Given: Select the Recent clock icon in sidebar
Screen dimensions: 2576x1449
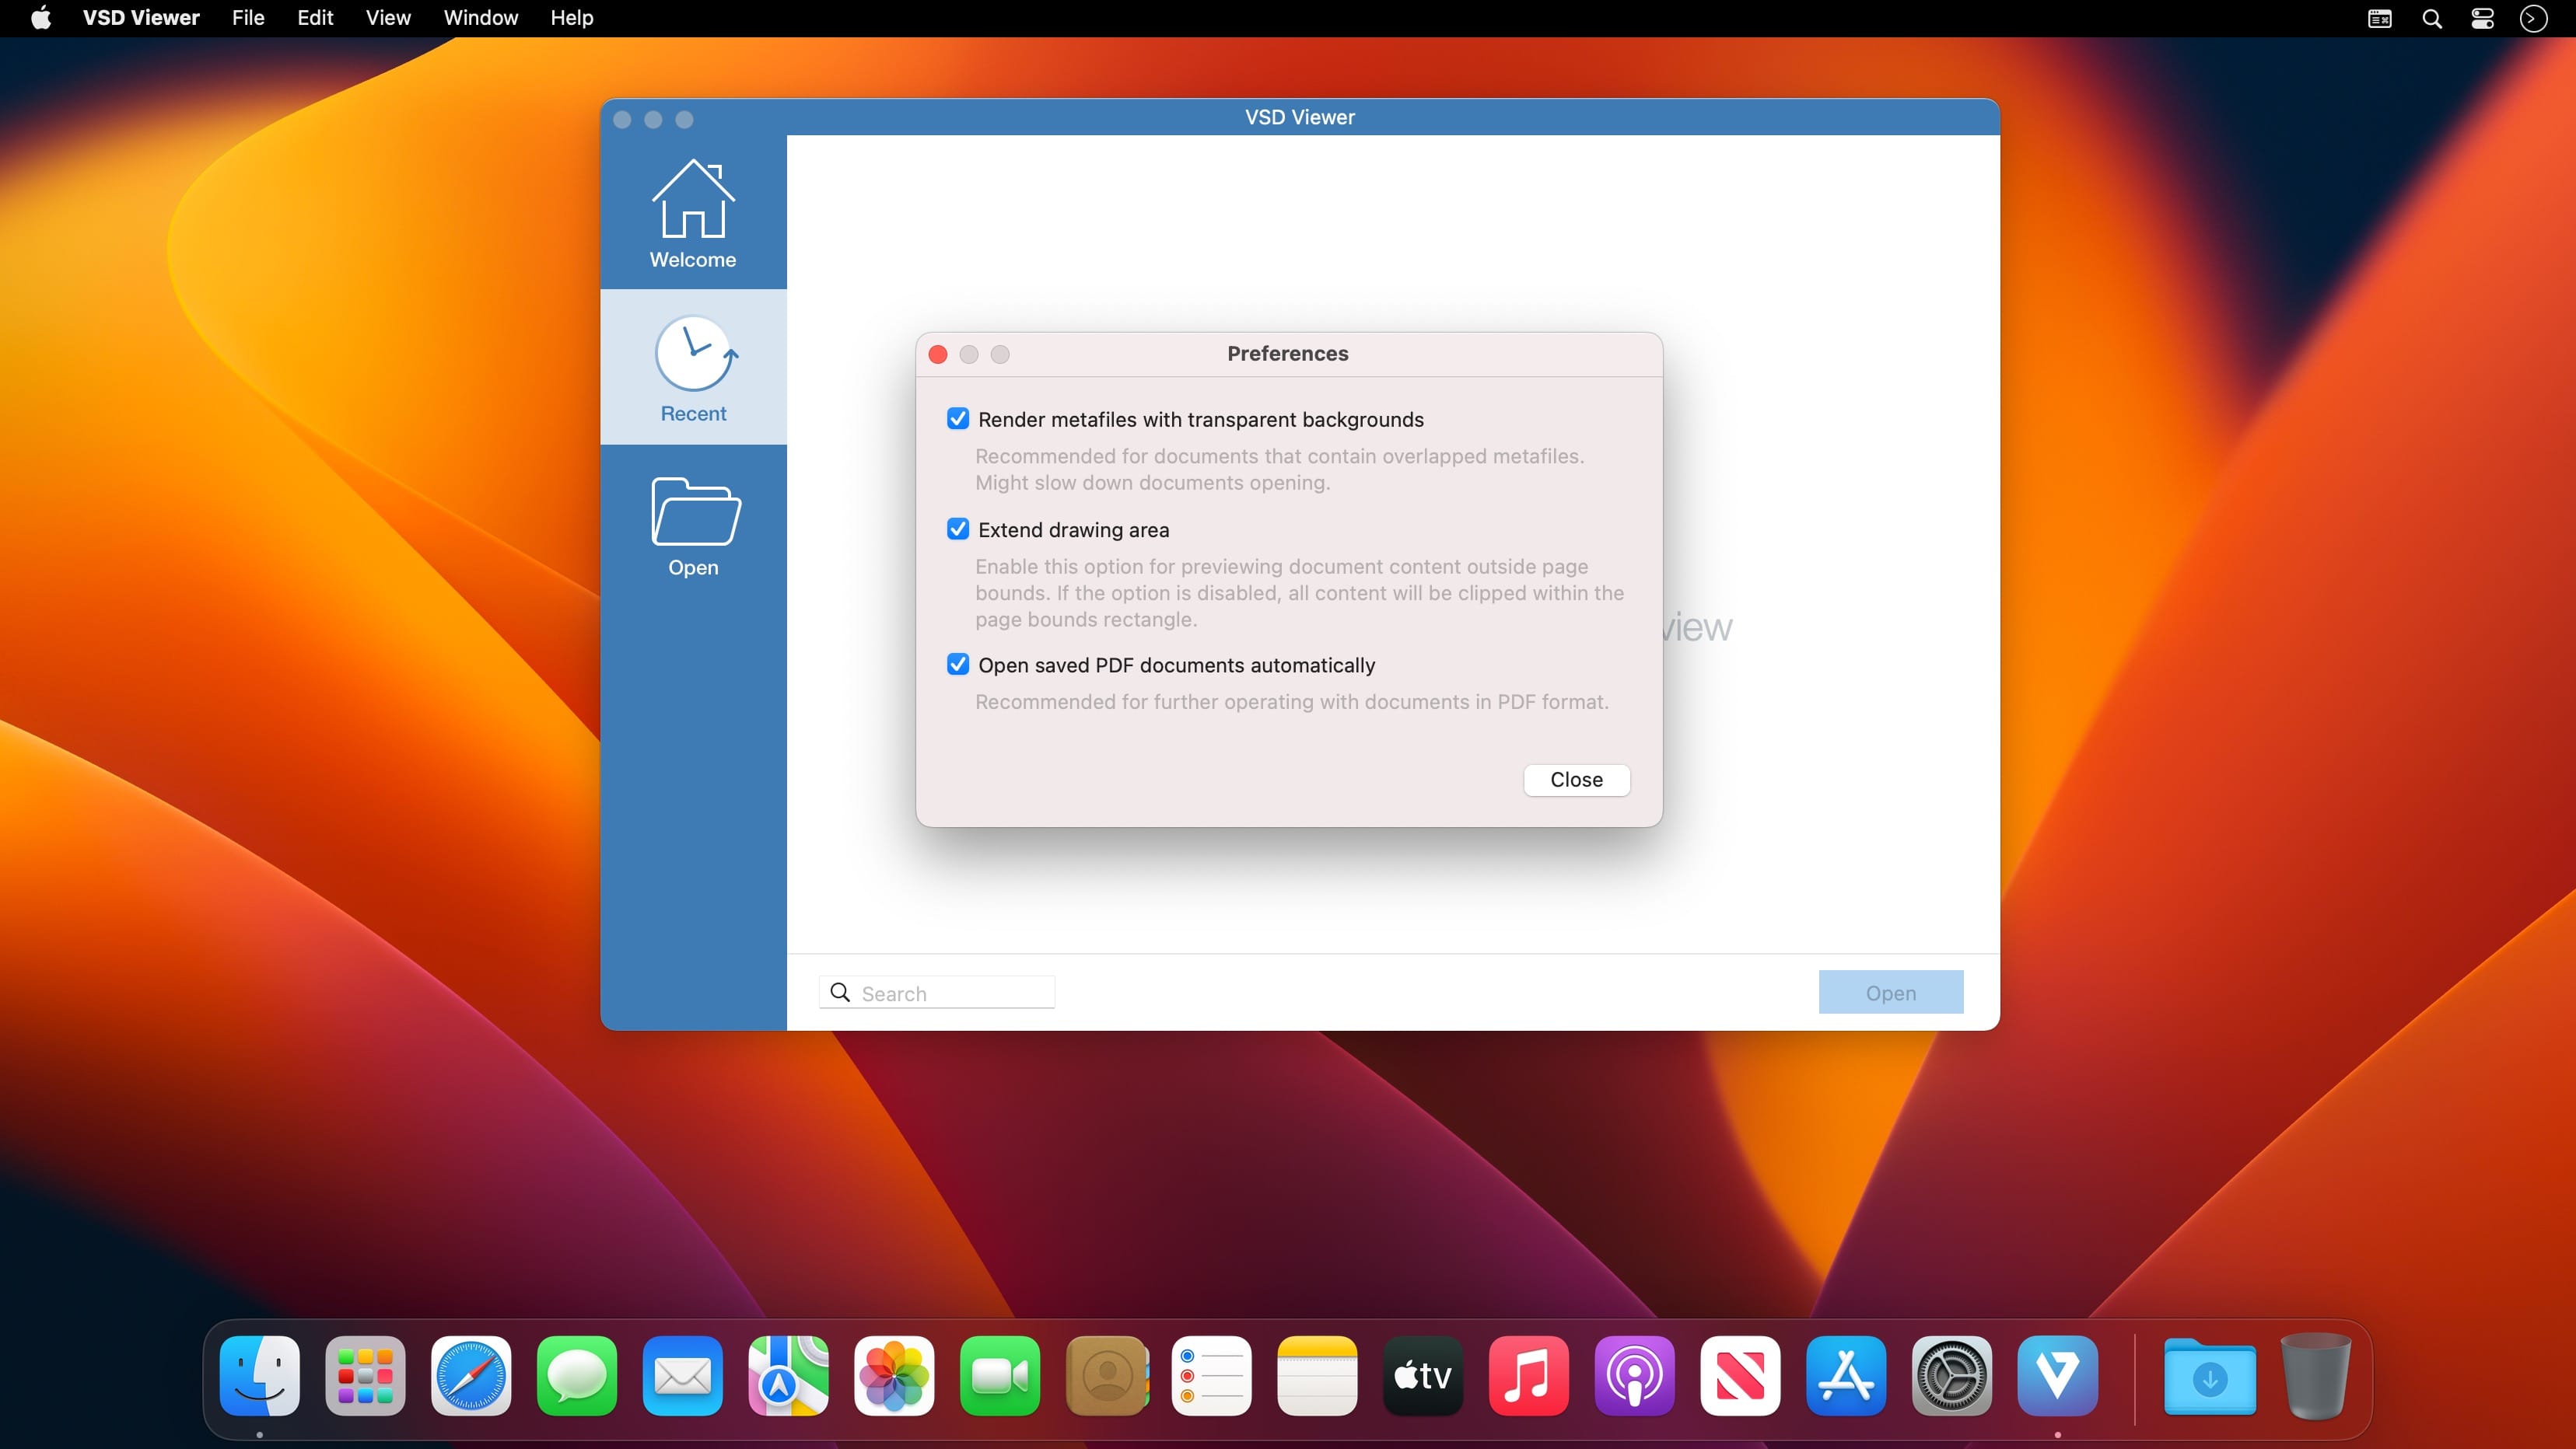Looking at the screenshot, I should point(695,354).
